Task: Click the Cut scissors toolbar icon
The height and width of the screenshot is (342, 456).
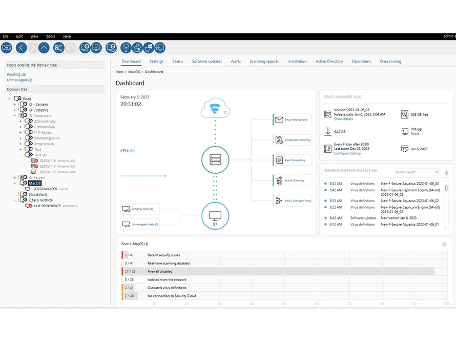Action: 58,48
